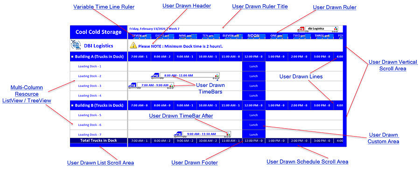Click the NOON ruler header
The height and width of the screenshot is (170, 420).
coord(253,36)
